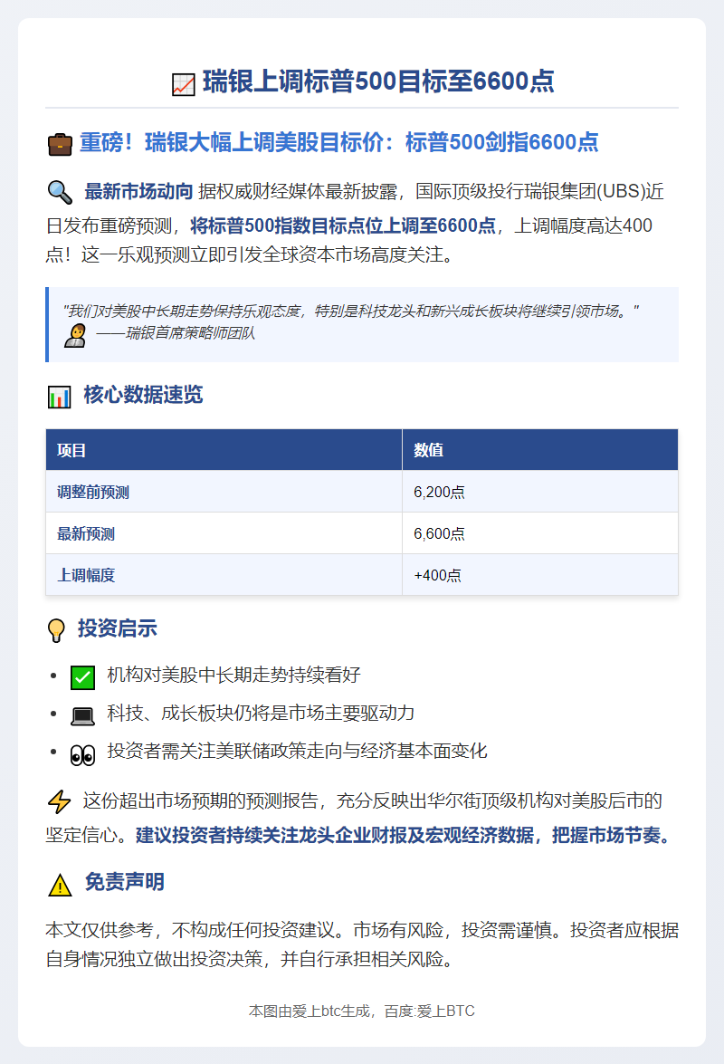Click the green check mark icon in the list
The height and width of the screenshot is (1064, 724).
pyautogui.click(x=82, y=677)
